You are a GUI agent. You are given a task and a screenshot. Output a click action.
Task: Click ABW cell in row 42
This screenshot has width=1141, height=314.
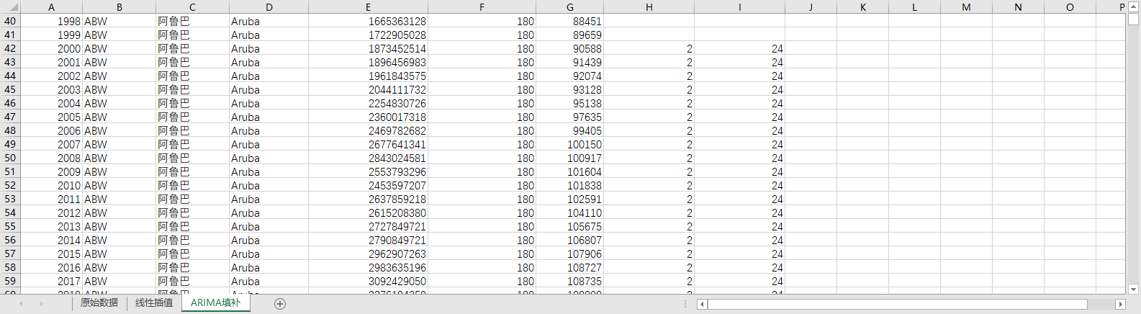119,48
